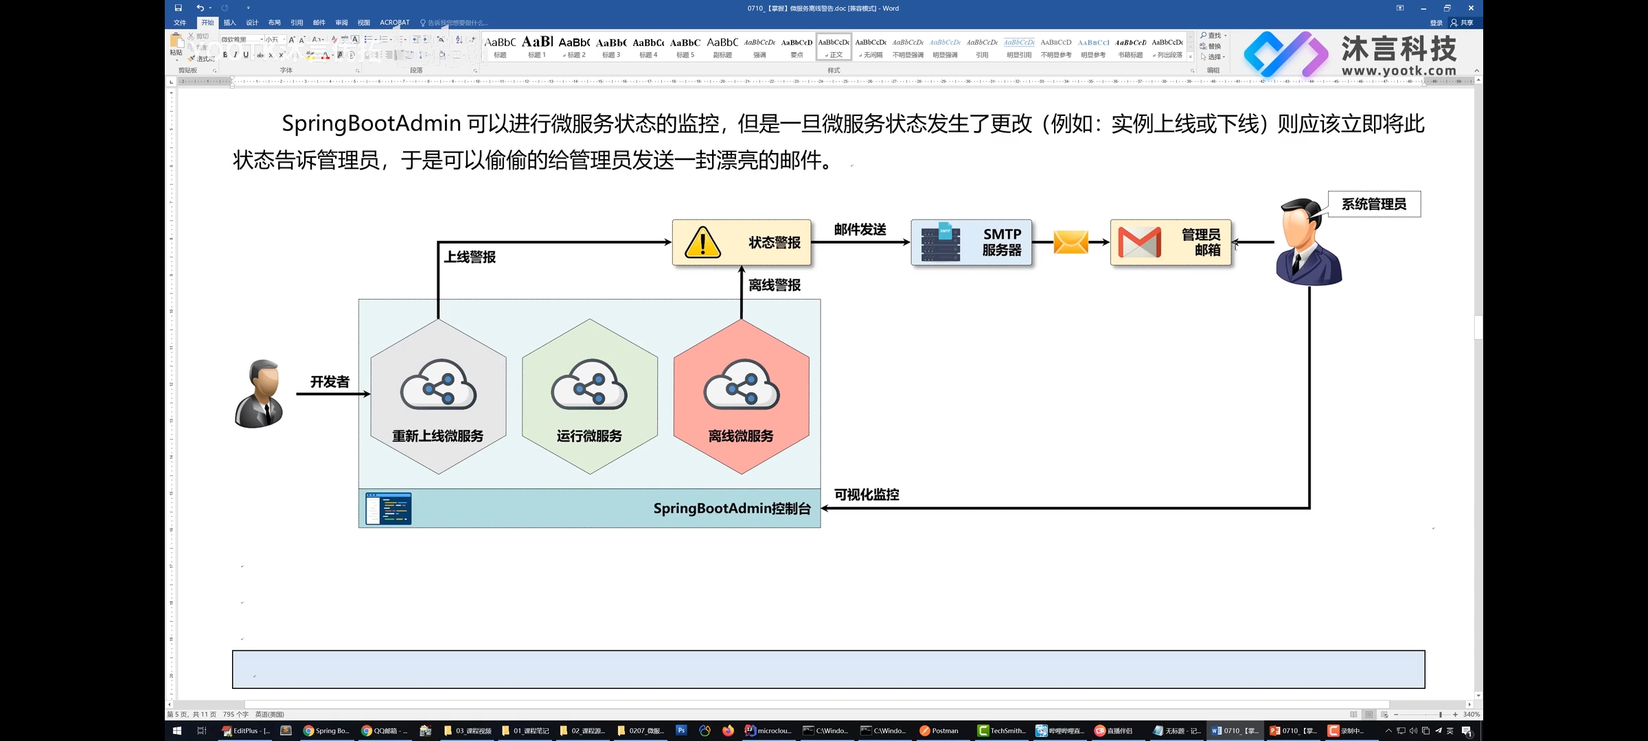The image size is (1648, 741).
Task: Click the word count (795 个字) in status bar
Action: point(236,714)
